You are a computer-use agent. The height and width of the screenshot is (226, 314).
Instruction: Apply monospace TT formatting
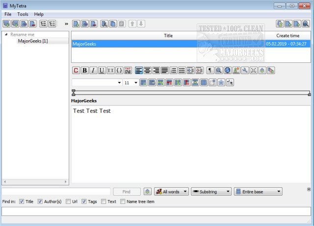click(x=110, y=70)
